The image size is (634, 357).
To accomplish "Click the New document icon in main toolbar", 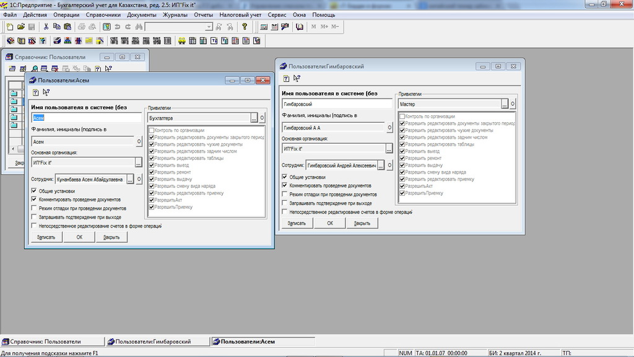I will point(10,27).
